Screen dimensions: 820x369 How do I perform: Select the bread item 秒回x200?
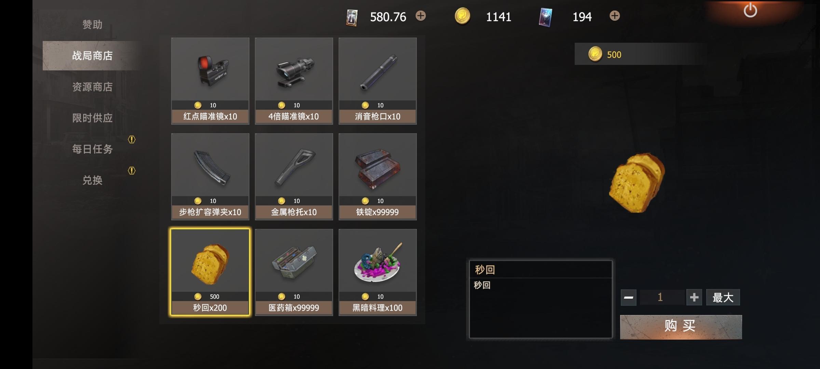(210, 272)
